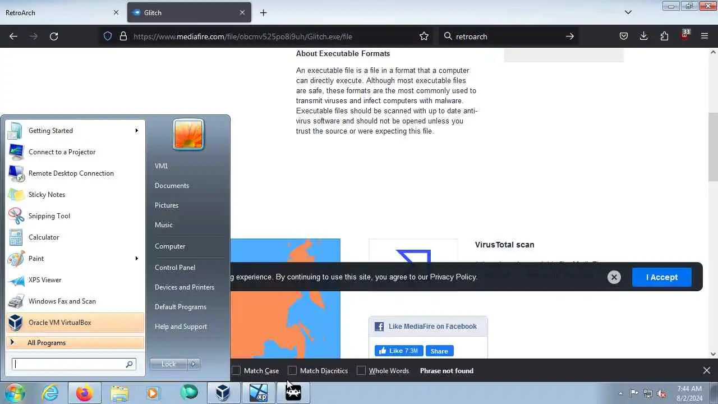Image resolution: width=718 pixels, height=404 pixels.
Task: Open the extensions puzzle icon
Action: (664, 36)
